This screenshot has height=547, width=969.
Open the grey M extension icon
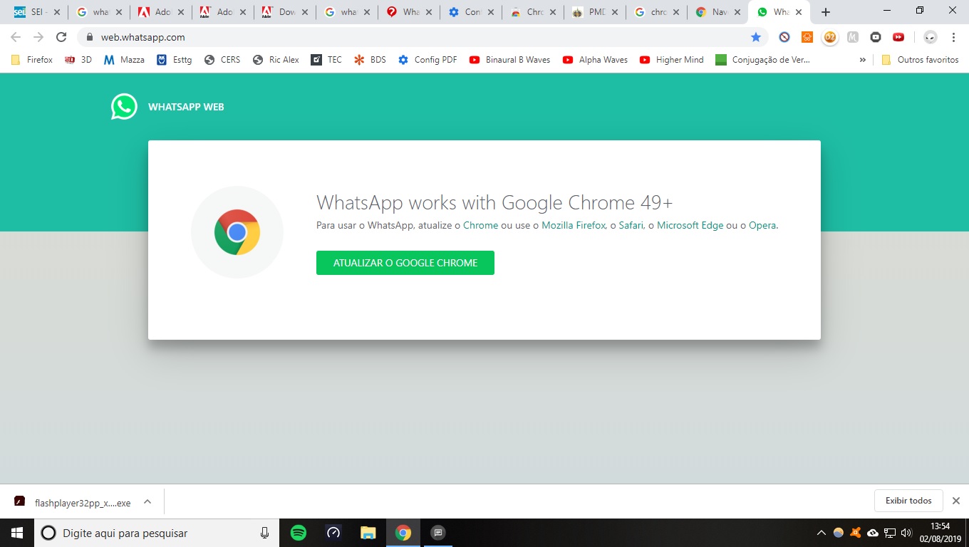pyautogui.click(x=853, y=37)
